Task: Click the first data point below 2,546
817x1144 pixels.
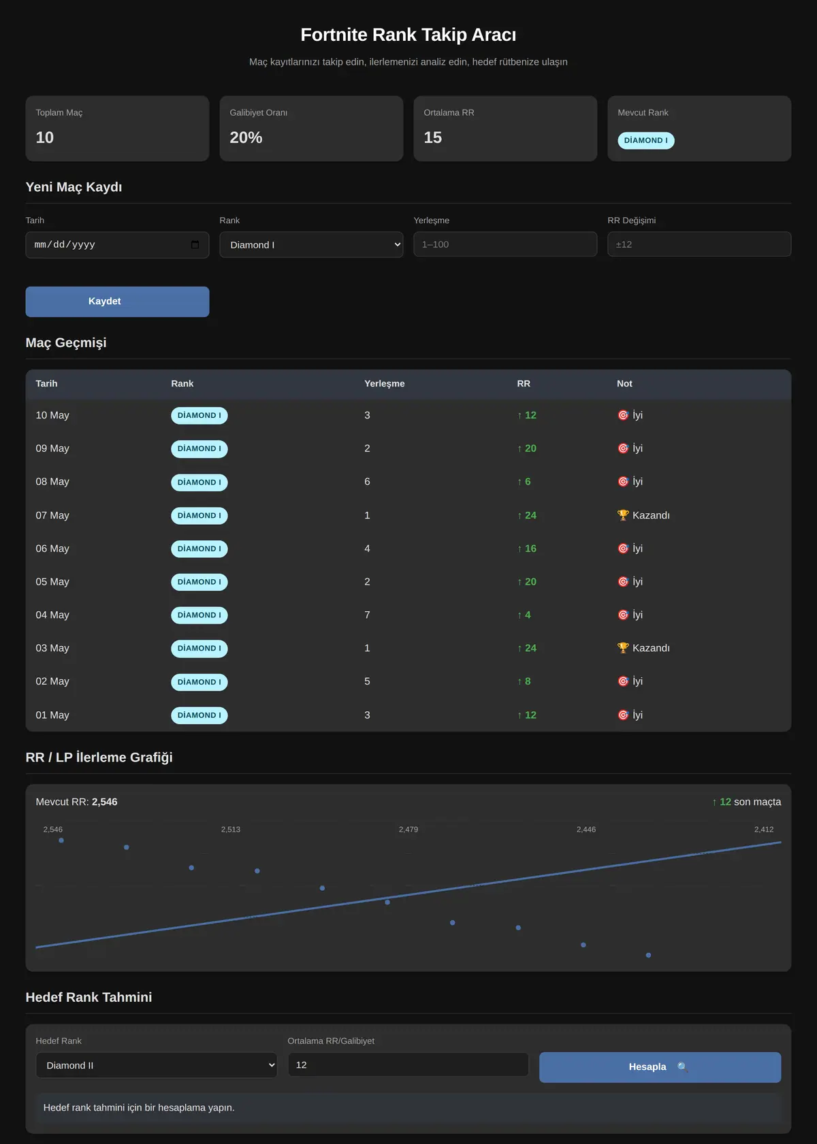Action: (x=61, y=840)
